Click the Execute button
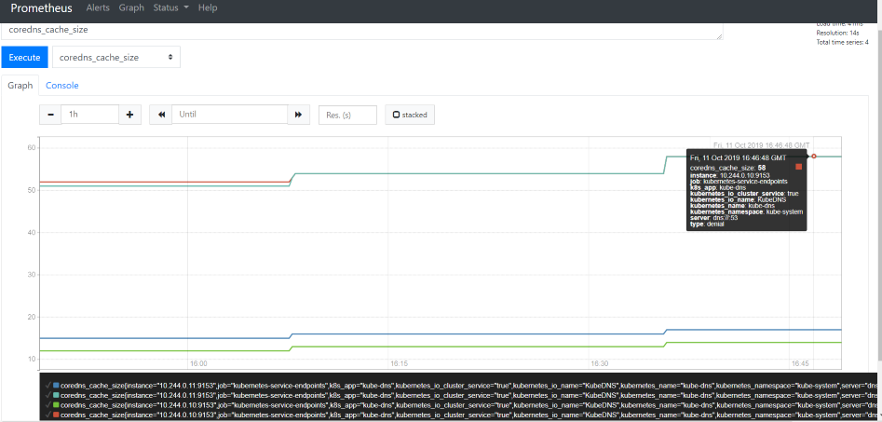 [x=25, y=58]
